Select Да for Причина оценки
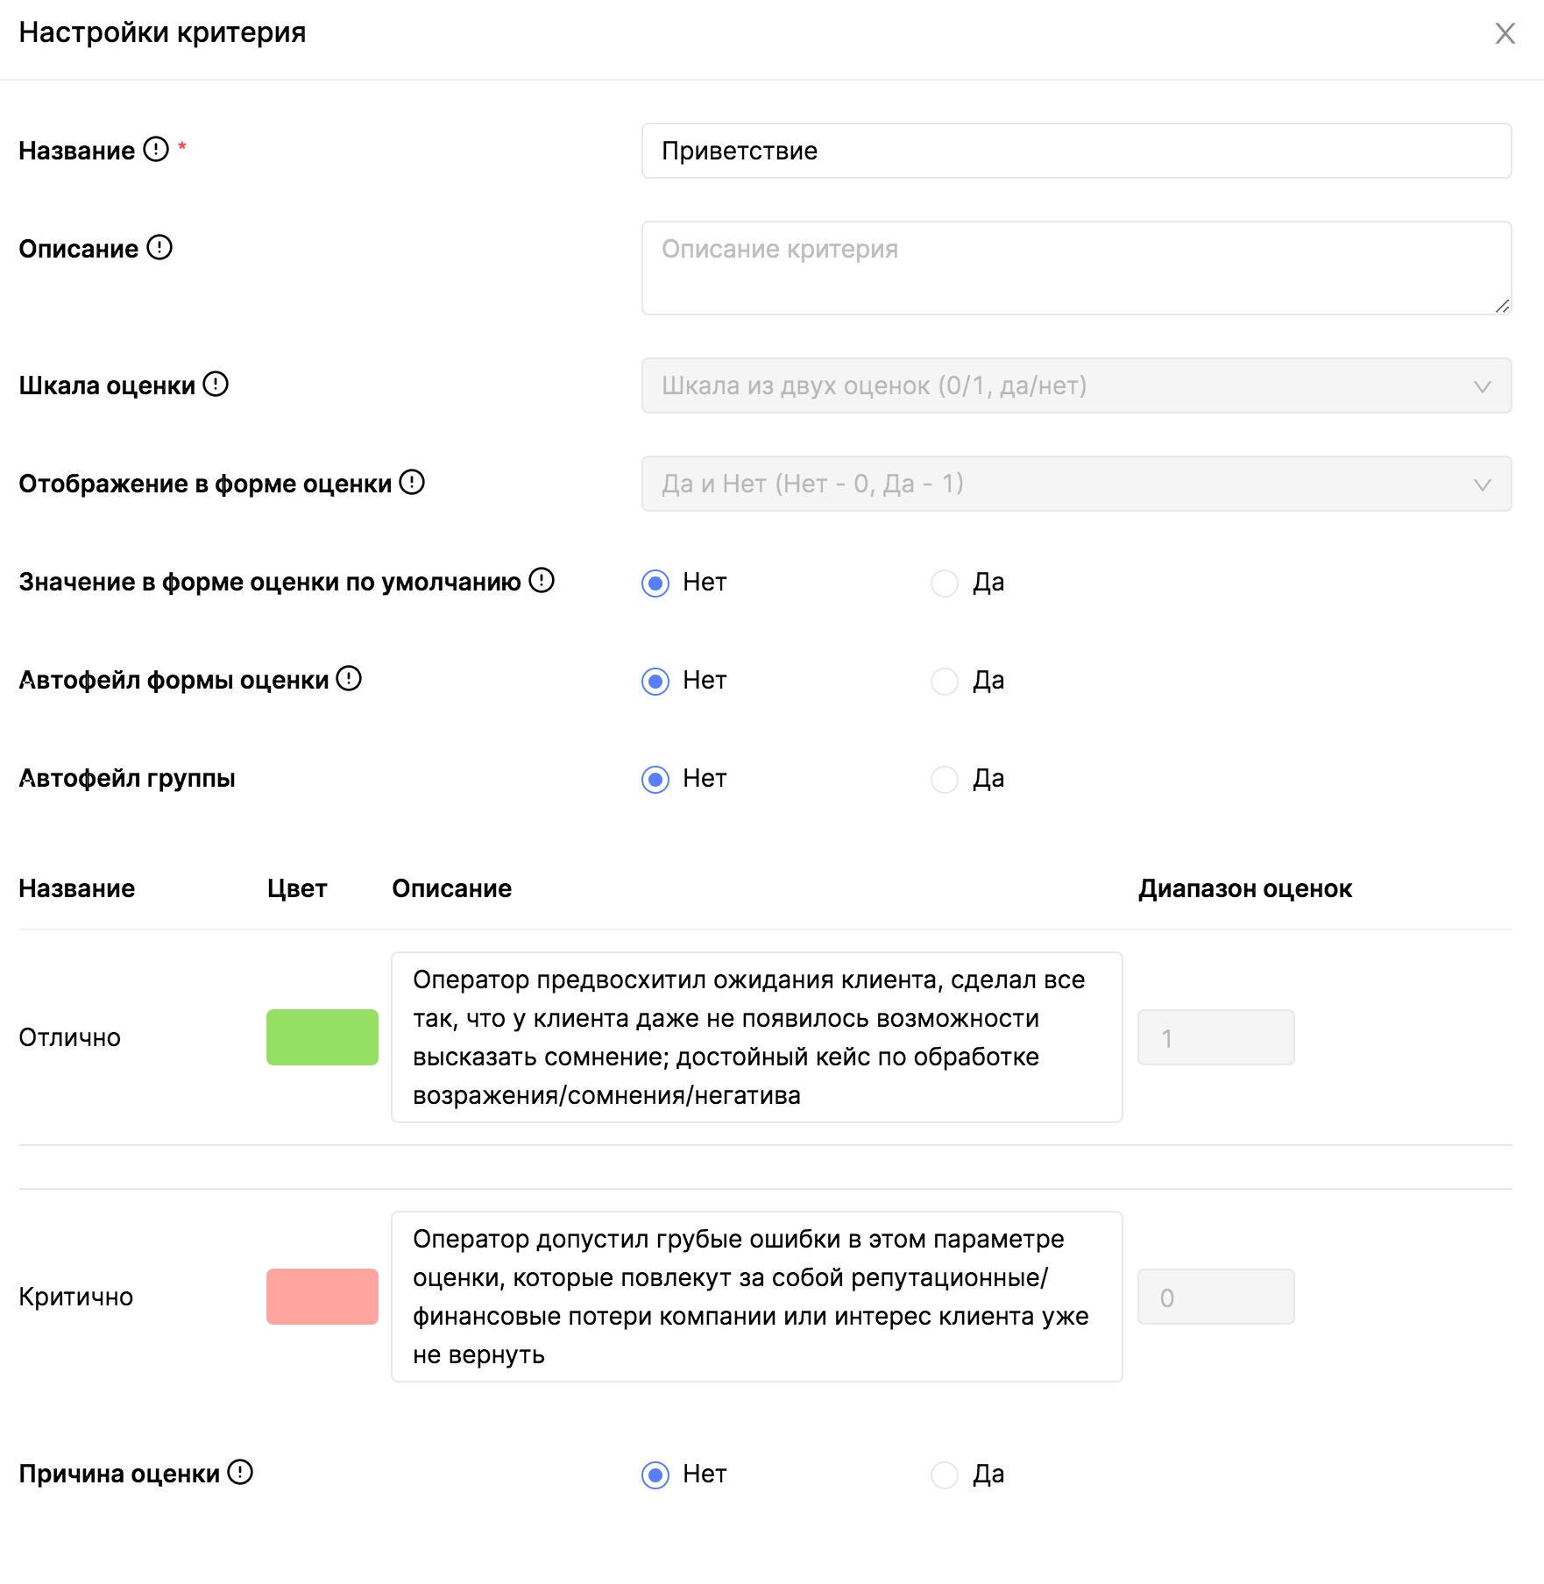This screenshot has width=1544, height=1584. pos(945,1474)
